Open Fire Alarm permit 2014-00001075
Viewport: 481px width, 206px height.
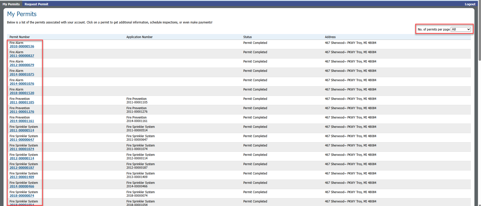[x=22, y=74]
